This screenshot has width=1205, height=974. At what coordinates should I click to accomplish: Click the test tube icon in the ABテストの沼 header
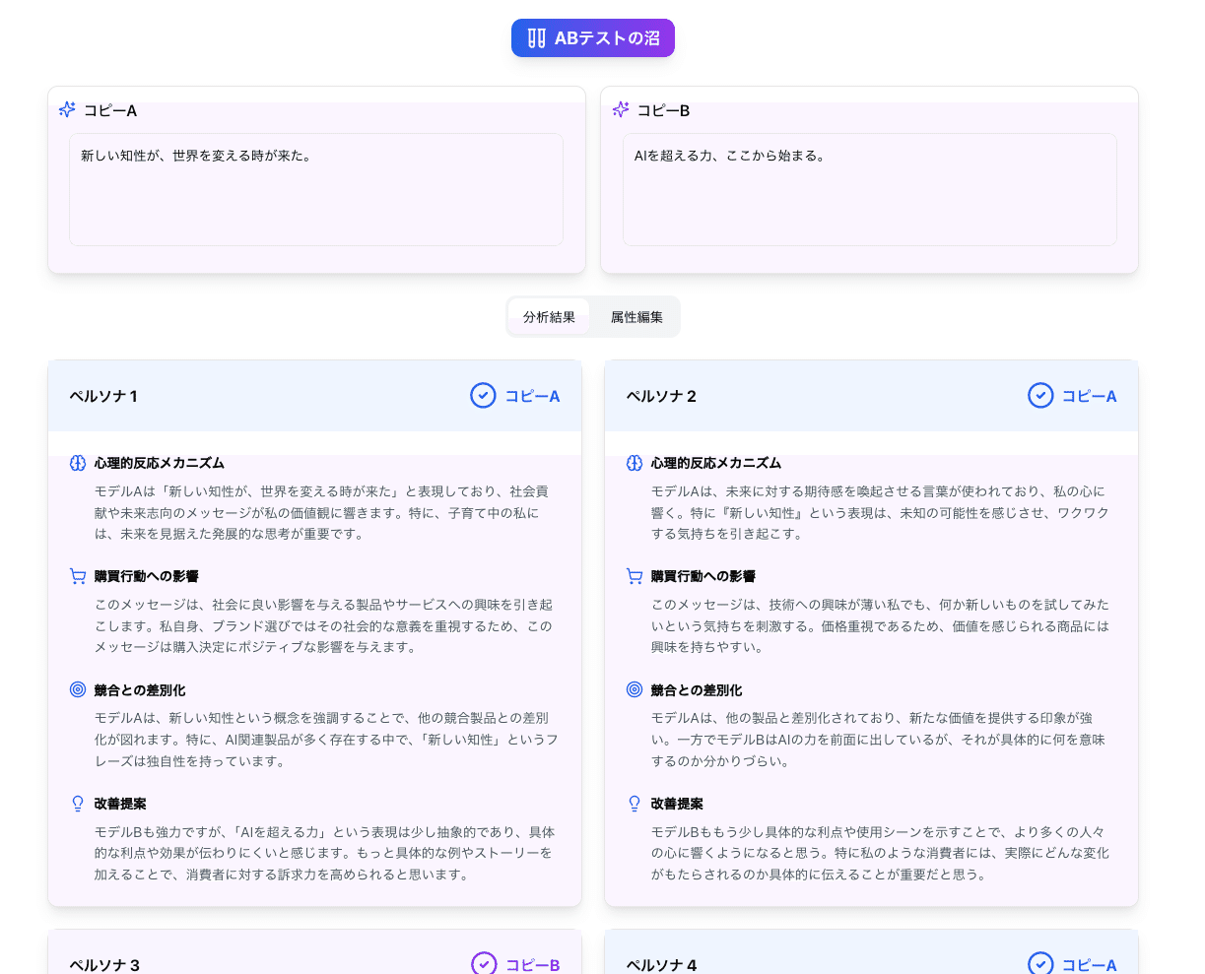coord(536,38)
